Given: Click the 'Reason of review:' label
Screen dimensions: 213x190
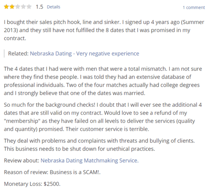Looking at the screenshot, I should (x=26, y=172).
